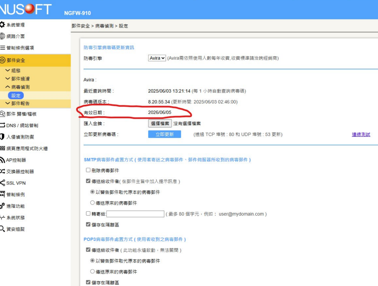This screenshot has width=378, height=286.
Task: Click the AP Controller wifi icon
Action: click(x=2, y=160)
